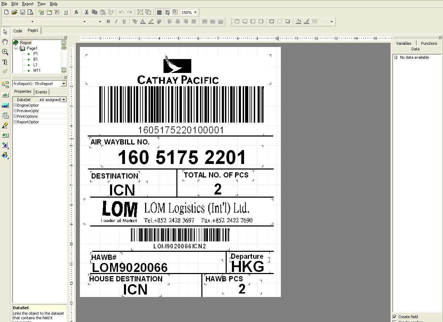This screenshot has height=322, width=443.
Task: Select the Edit Text tool
Action: click(x=5, y=62)
